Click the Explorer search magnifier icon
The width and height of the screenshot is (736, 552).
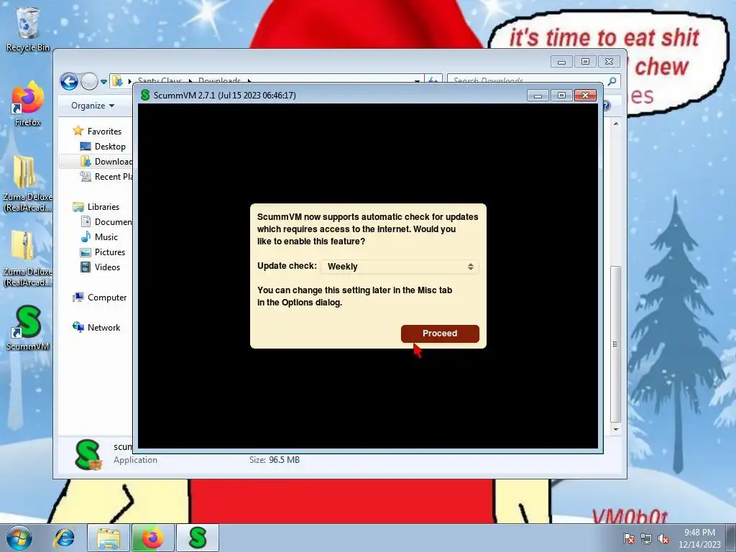pyautogui.click(x=612, y=81)
